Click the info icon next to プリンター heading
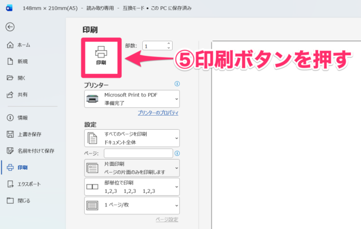361x229 pixels. click(x=177, y=84)
